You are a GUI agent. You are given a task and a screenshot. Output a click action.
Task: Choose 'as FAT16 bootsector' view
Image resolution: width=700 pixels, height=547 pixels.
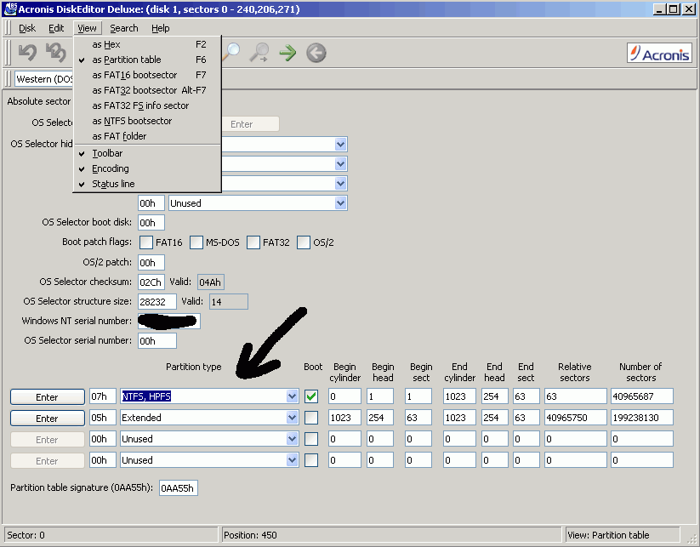(x=147, y=75)
